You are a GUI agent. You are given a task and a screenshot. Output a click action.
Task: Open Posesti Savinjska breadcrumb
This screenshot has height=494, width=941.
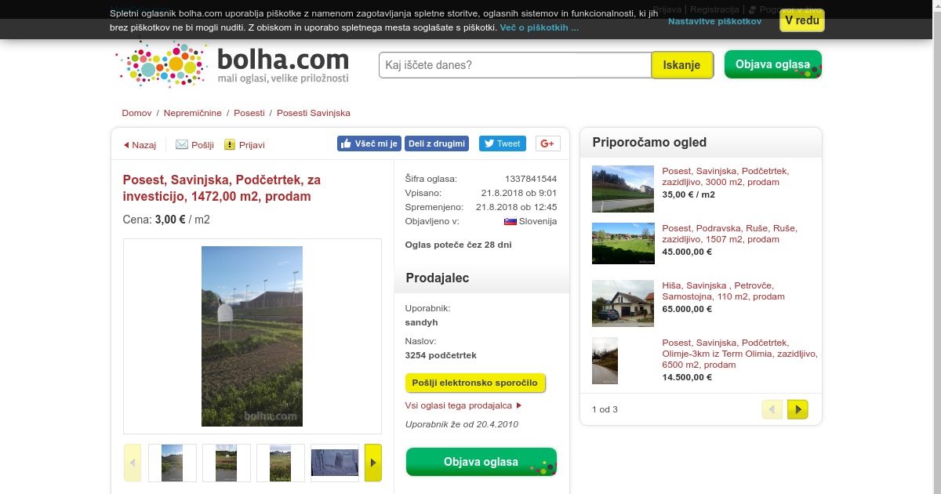314,113
